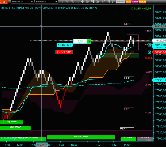Click the 15:30 time axis label
166x147 pixels.
127,145
